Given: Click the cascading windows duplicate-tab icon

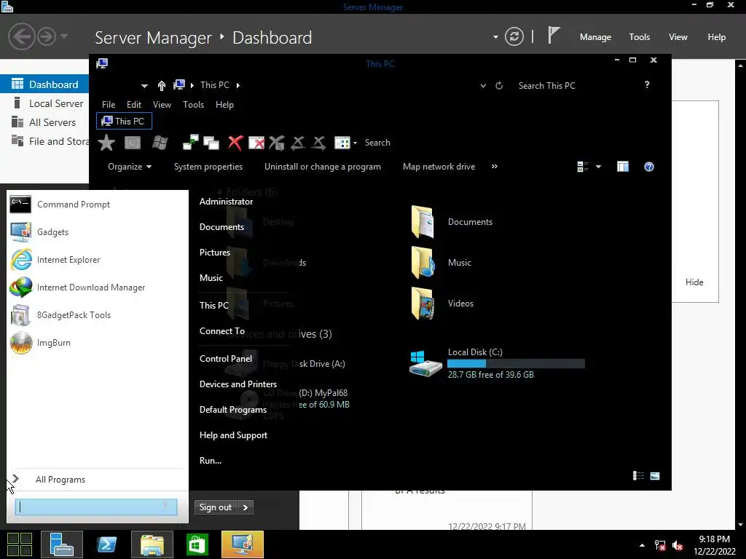Looking at the screenshot, I should pyautogui.click(x=211, y=143).
